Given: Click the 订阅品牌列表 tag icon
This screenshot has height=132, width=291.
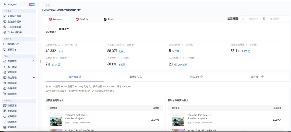Looking at the screenshot, I should (x=5, y=27).
